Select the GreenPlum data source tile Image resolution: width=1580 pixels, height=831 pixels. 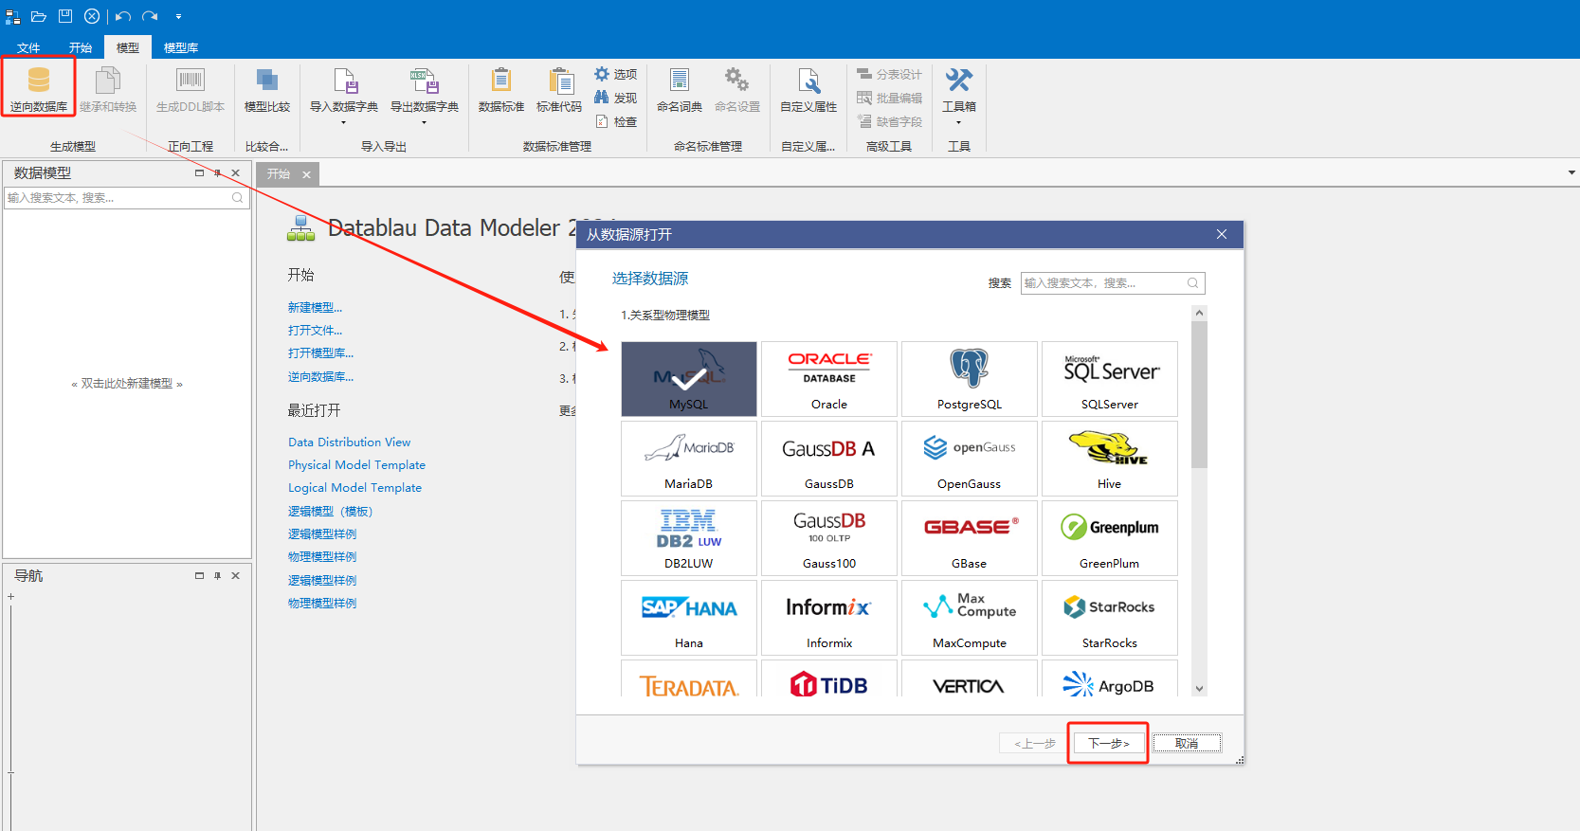[x=1110, y=538]
